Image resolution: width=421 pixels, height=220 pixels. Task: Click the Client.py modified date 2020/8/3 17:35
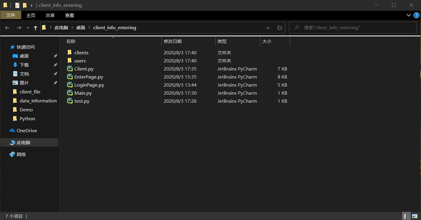tap(180, 69)
